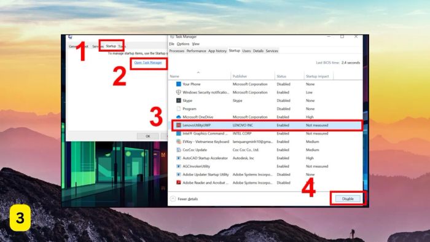
Task: Open the Options menu in Task Manager
Action: pyautogui.click(x=183, y=44)
